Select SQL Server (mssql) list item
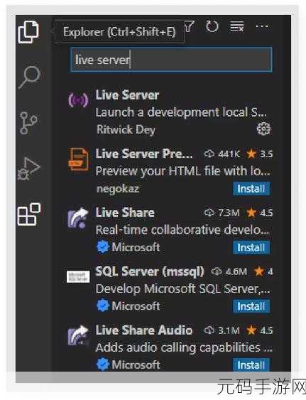Screen dimensions: 306x400 tap(170, 289)
